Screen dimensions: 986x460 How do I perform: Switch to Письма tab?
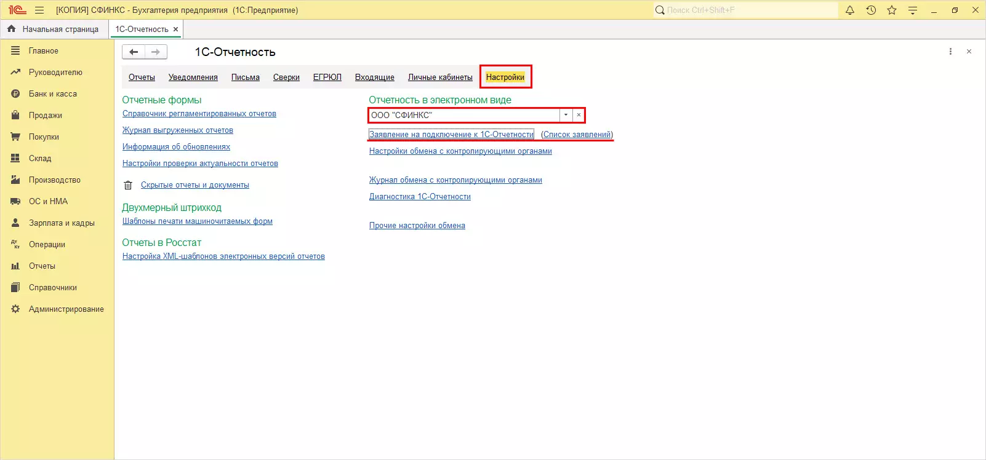[x=246, y=77]
